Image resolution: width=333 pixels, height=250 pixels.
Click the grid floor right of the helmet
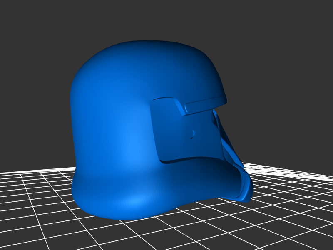coord(291,196)
